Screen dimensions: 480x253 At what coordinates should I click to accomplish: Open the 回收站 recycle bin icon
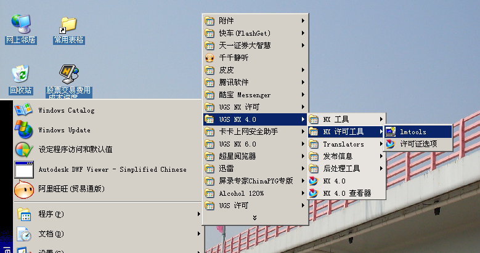pos(20,73)
